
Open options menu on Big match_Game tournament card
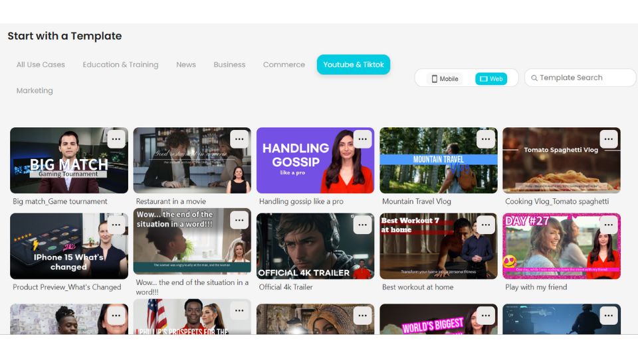pos(116,139)
